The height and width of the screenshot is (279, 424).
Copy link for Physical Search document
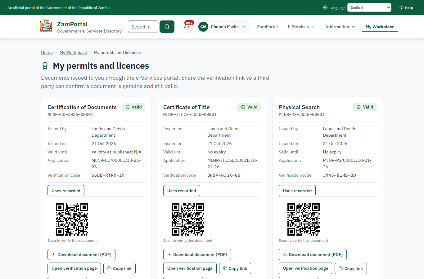[x=351, y=268]
